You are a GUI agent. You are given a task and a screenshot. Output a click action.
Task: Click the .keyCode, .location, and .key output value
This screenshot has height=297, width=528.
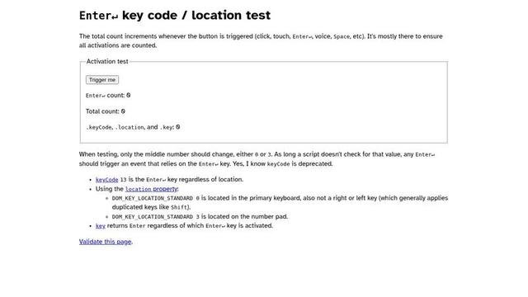(x=178, y=127)
